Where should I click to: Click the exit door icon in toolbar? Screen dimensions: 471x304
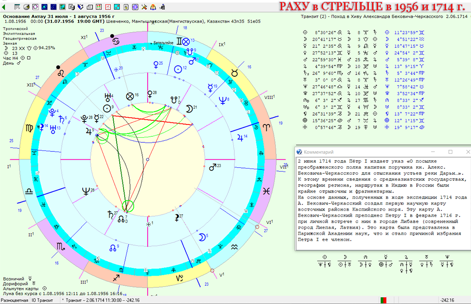tap(163, 7)
